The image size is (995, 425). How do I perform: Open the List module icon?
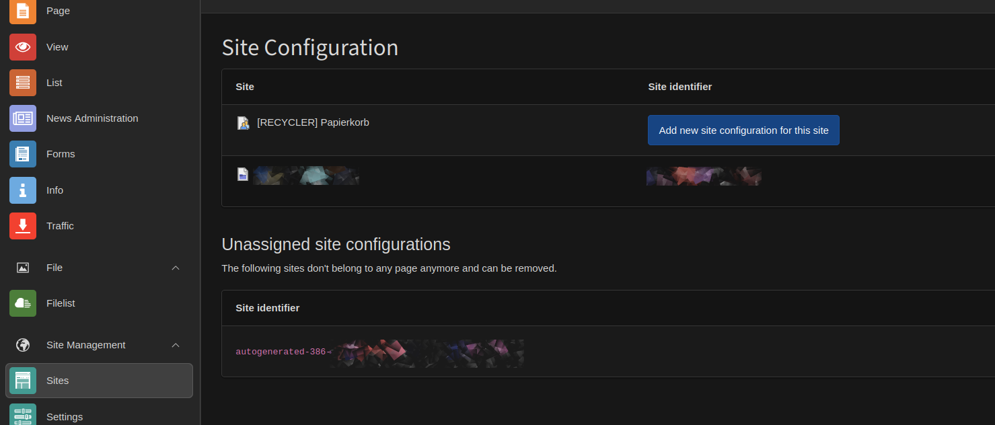(23, 83)
